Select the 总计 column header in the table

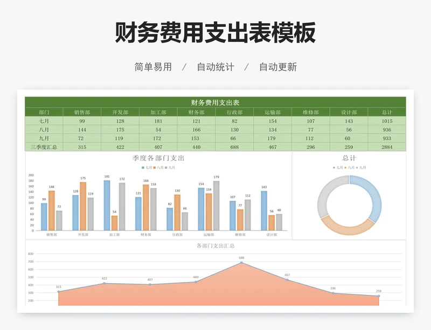(x=387, y=112)
